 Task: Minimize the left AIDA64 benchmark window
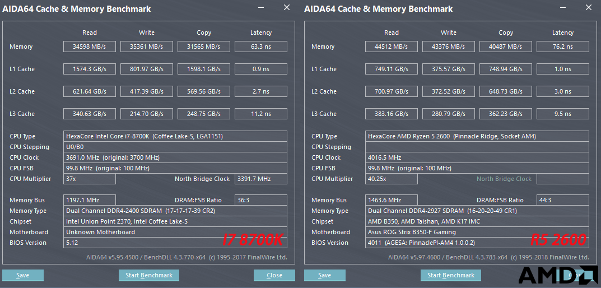260,8
